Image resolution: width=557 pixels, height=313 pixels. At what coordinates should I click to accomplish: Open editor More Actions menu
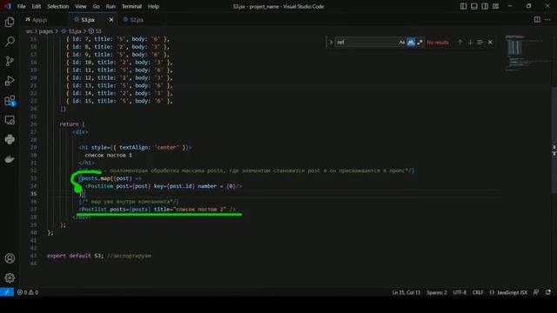coord(547,19)
